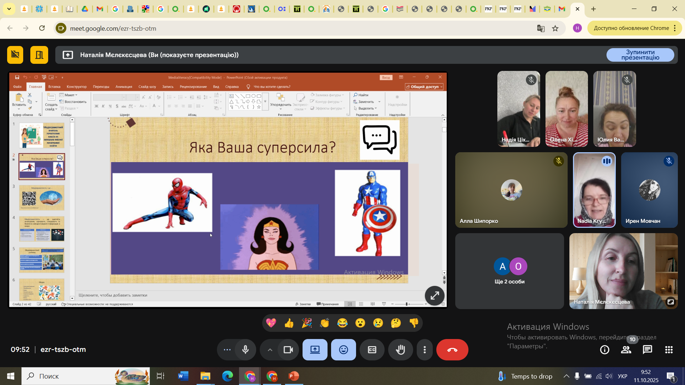
Task: Expand audio and video settings chevron
Action: [270, 350]
